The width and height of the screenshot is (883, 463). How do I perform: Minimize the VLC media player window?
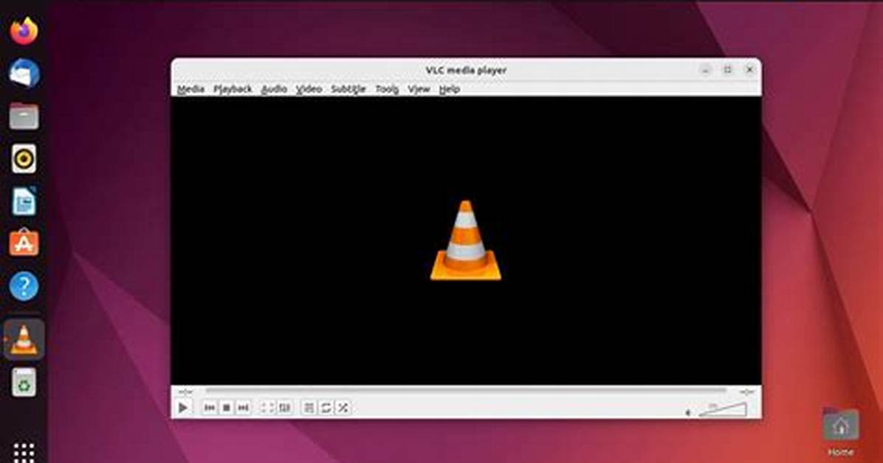point(706,70)
